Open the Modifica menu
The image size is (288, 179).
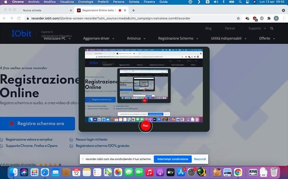pyautogui.click(x=50, y=2)
